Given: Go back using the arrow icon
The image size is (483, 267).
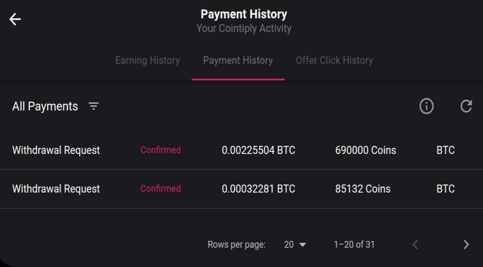Looking at the screenshot, I should click(15, 19).
